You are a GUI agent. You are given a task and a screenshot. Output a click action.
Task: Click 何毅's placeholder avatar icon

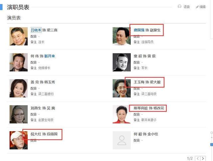(122, 140)
